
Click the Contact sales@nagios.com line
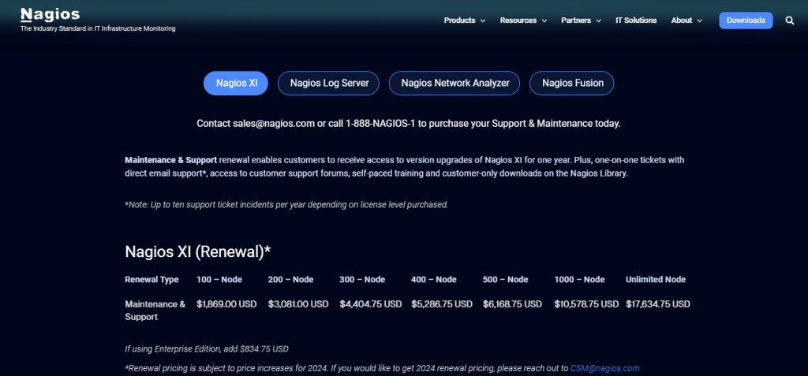409,124
